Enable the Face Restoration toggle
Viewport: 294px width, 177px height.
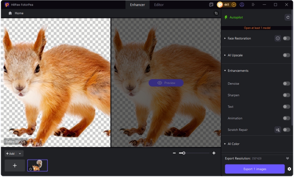point(287,38)
